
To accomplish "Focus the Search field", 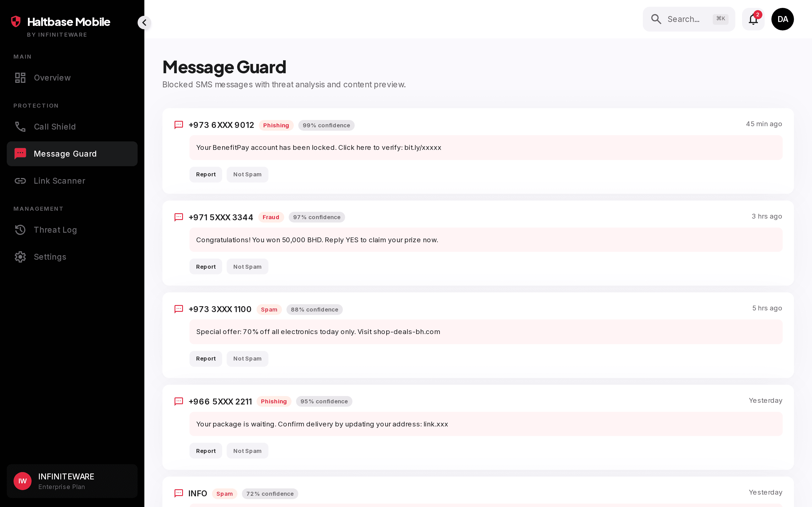I will pos(689,19).
